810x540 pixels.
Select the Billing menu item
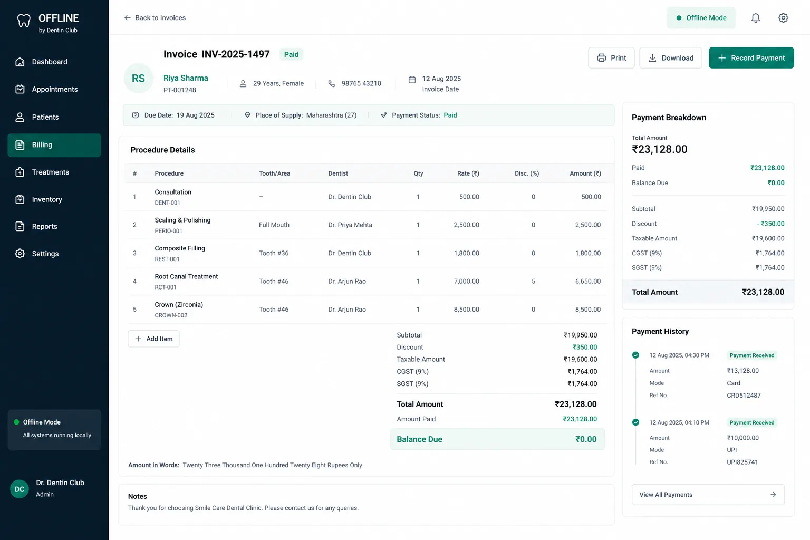click(54, 145)
